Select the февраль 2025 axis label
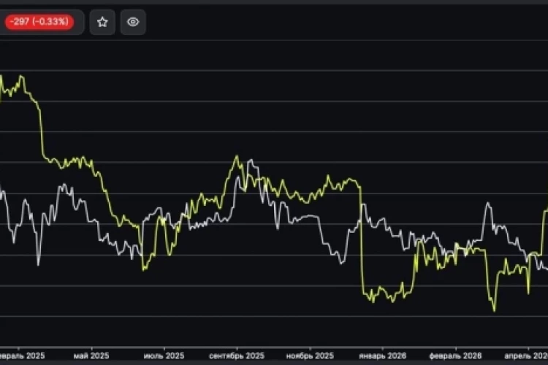Image resolution: width=548 pixels, height=365 pixels. coord(22,356)
